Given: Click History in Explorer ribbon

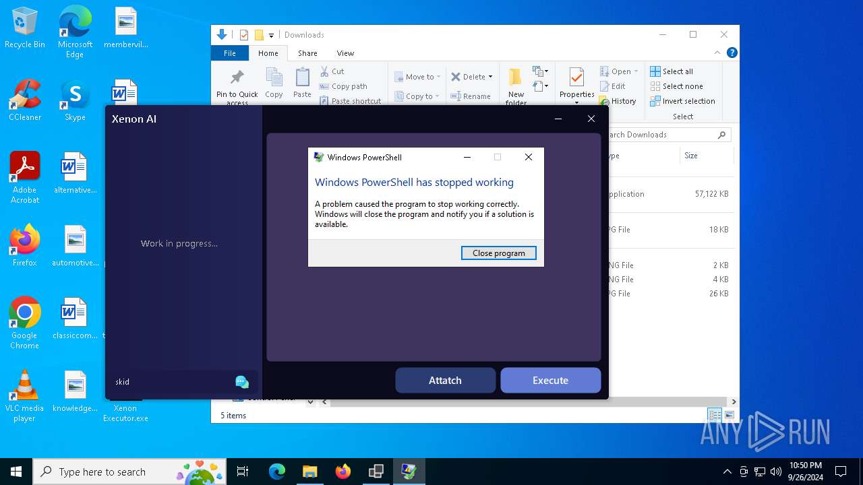Looking at the screenshot, I should click(x=618, y=101).
